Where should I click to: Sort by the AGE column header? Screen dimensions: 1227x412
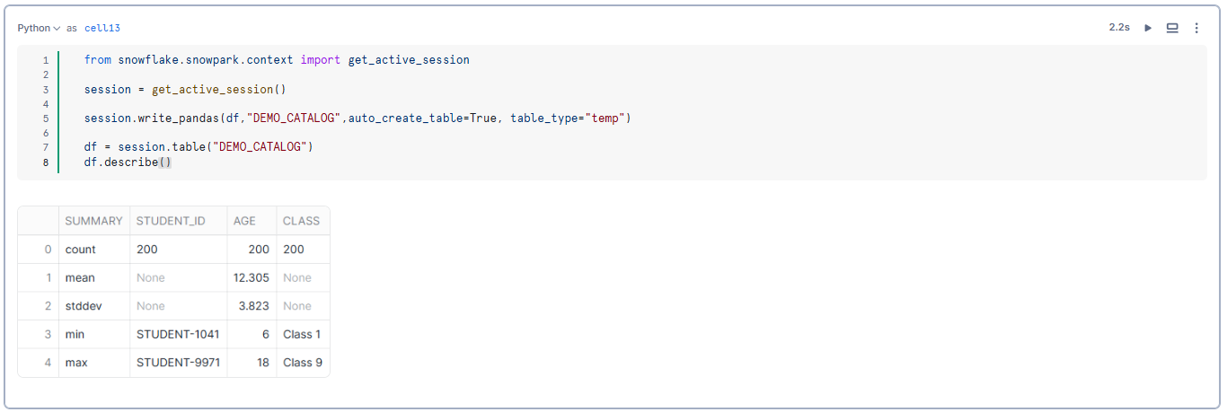244,221
